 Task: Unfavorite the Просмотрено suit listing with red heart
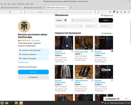[x=112, y=51]
